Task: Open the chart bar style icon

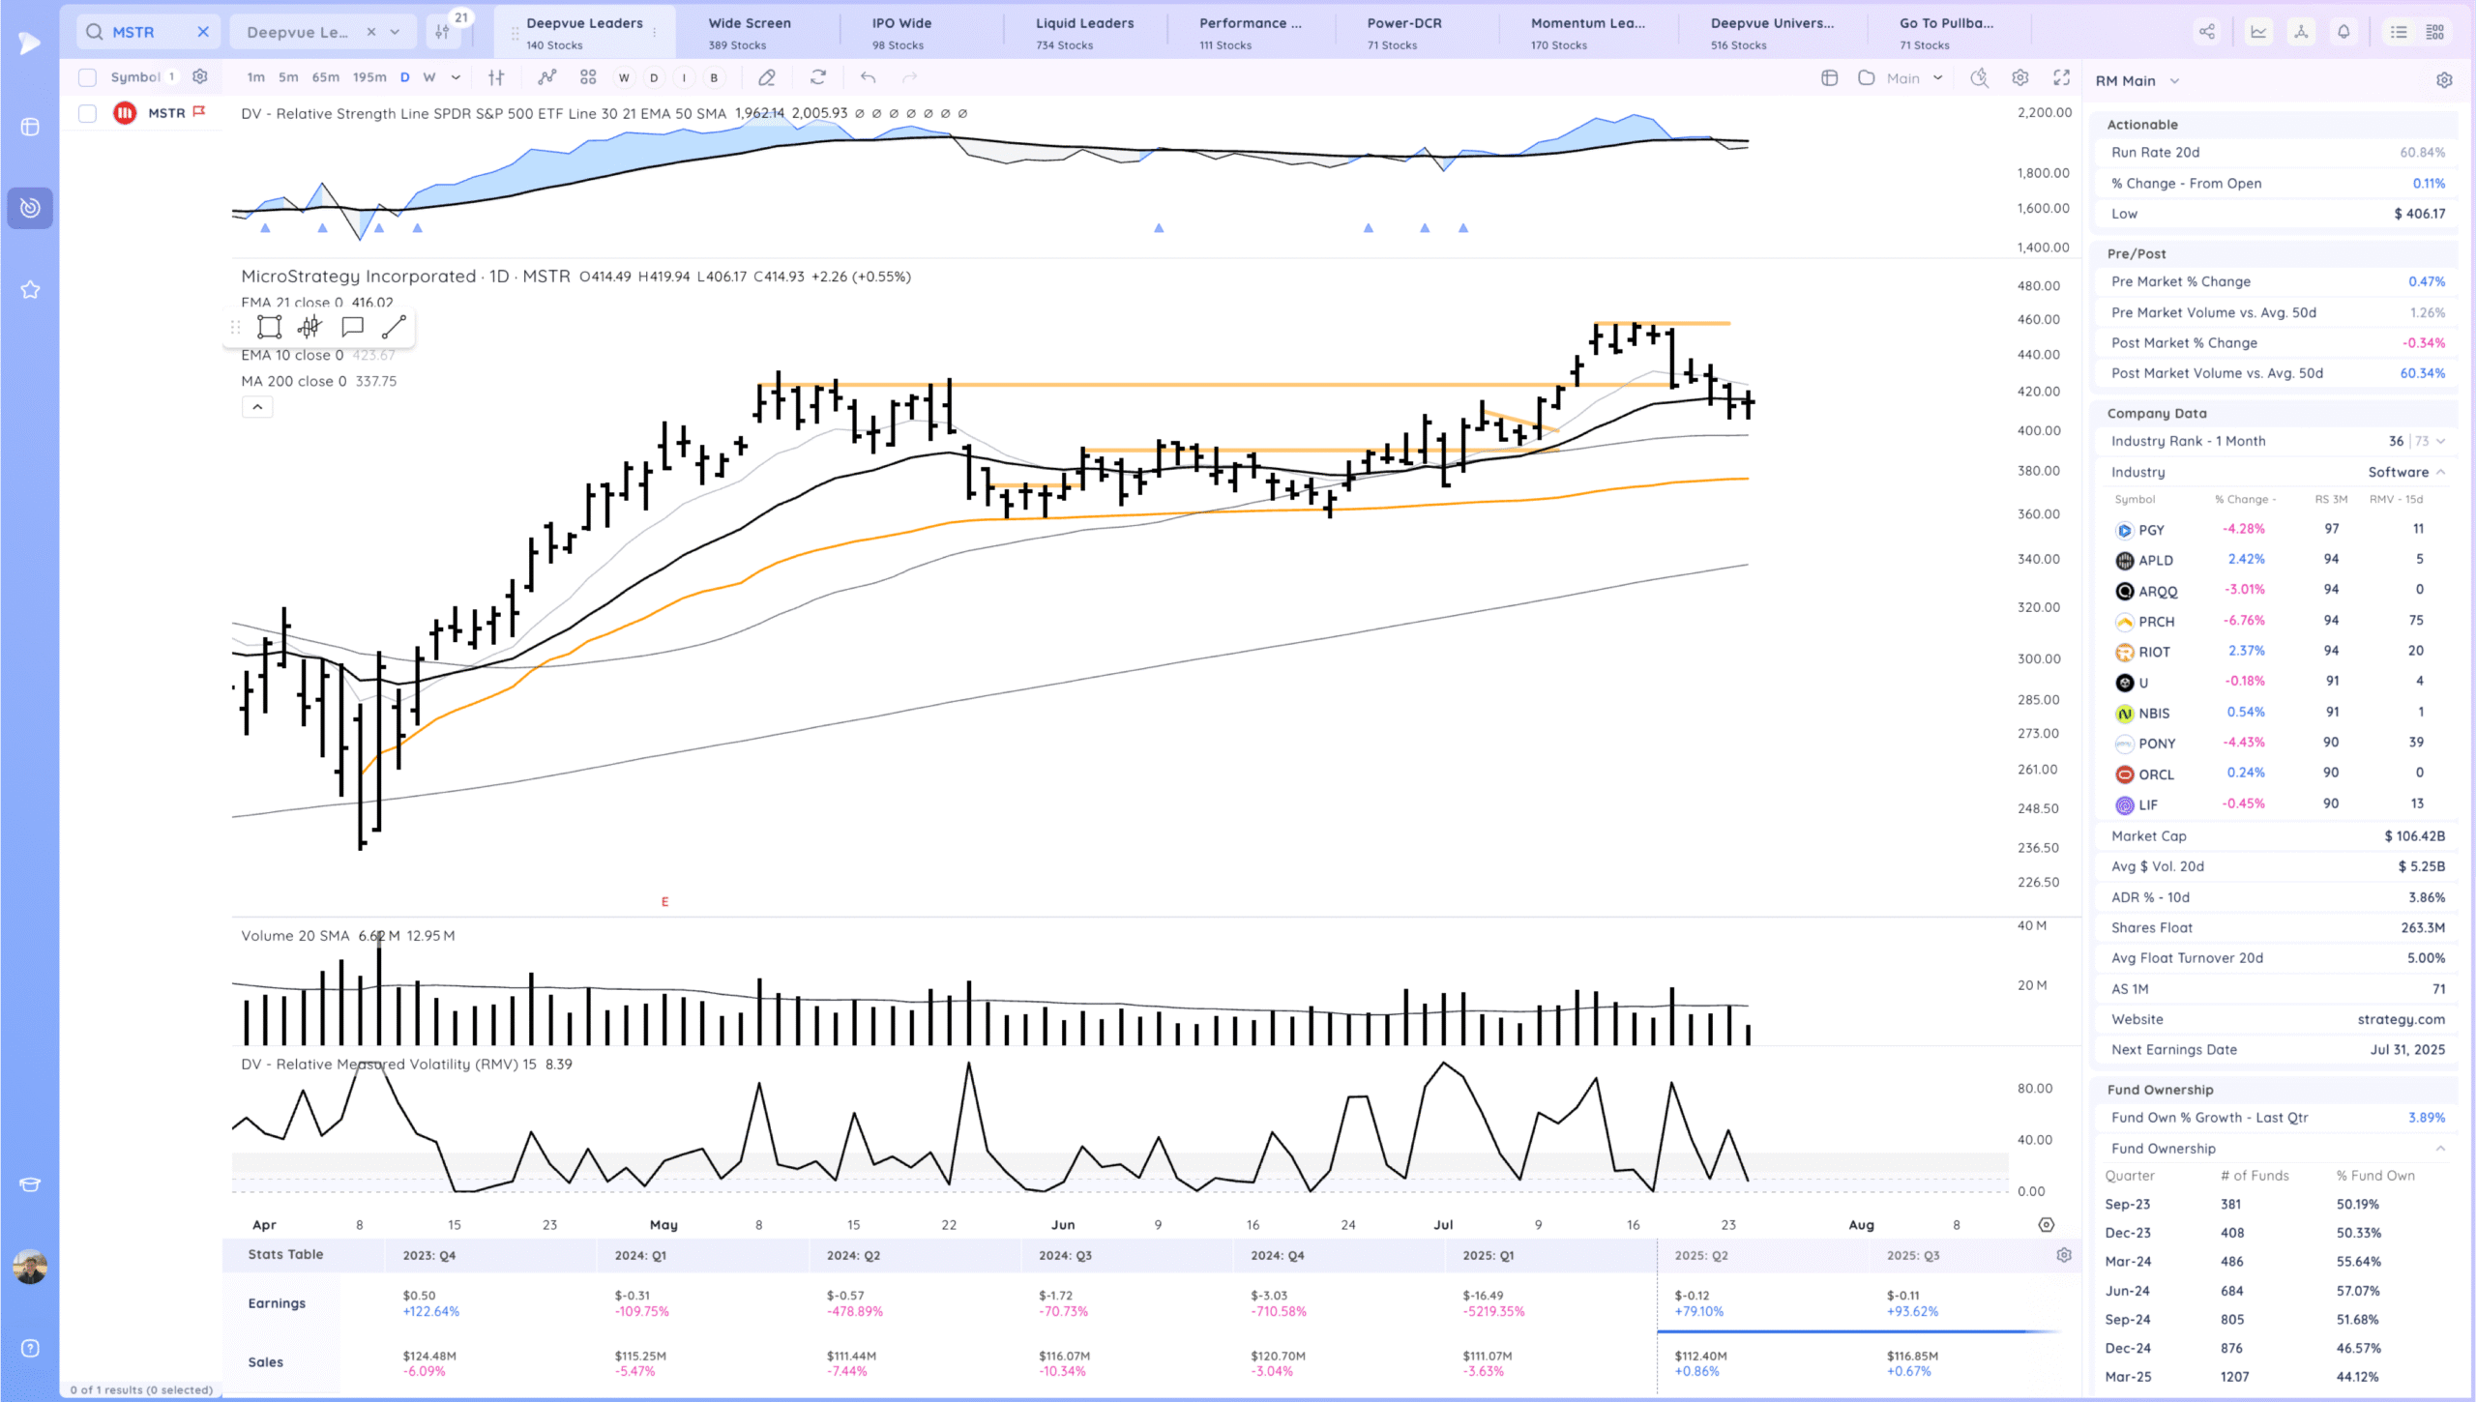Action: [496, 77]
